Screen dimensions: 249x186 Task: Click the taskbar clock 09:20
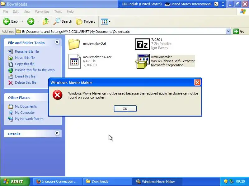pyautogui.click(x=240, y=181)
